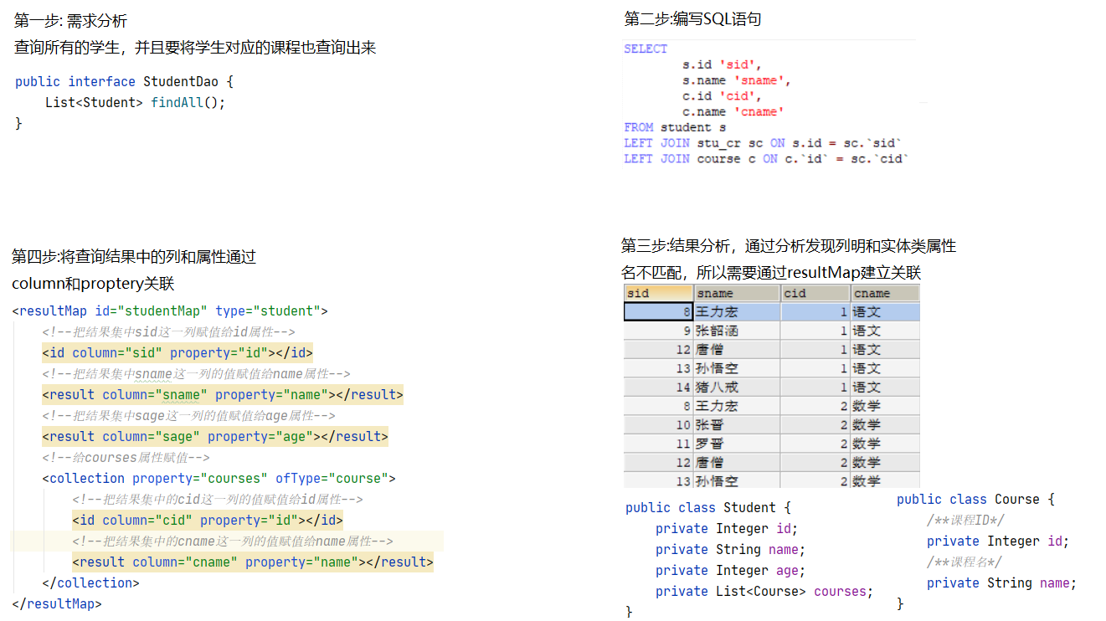The height and width of the screenshot is (621, 1106).
Task: Select the highlighted '王力宏' cell in first row
Action: pos(738,311)
